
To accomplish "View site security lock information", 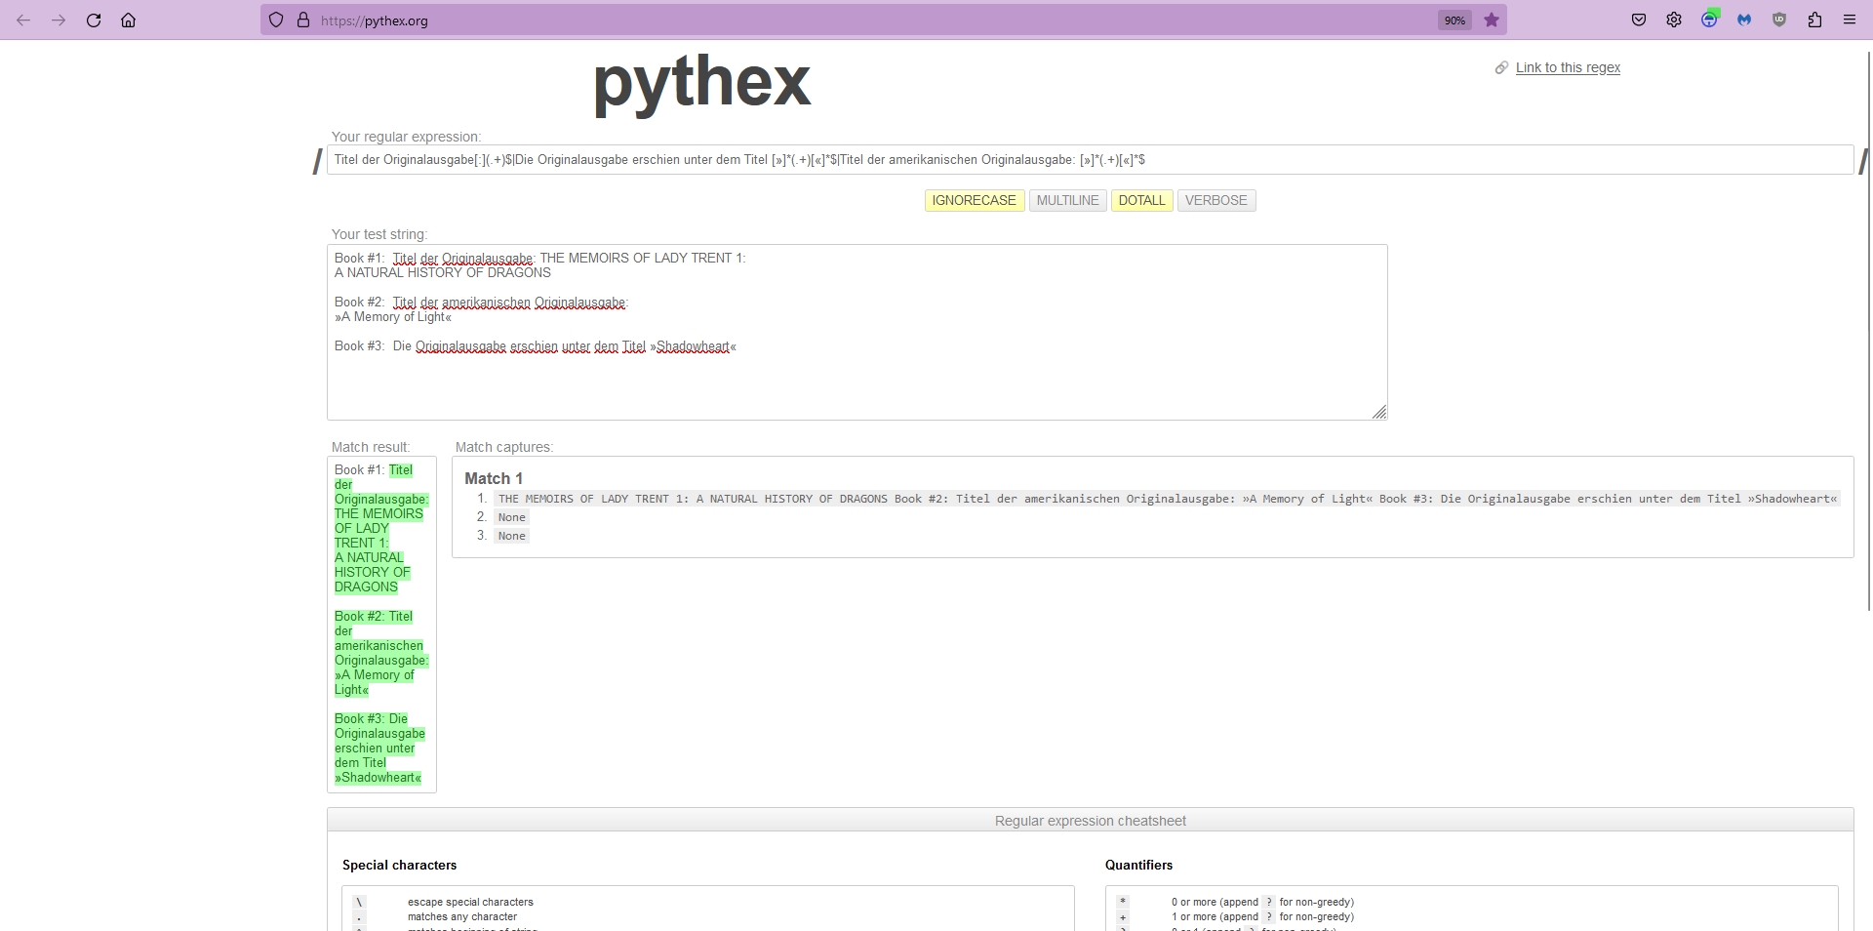I will [x=303, y=20].
